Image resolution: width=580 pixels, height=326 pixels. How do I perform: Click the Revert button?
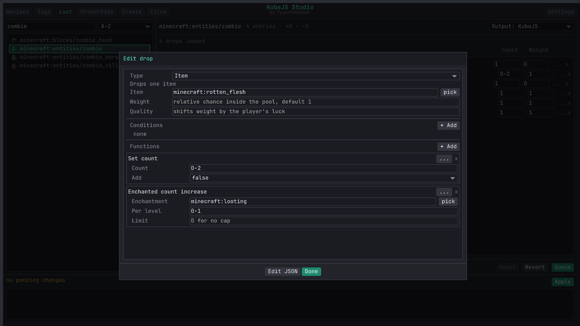(x=535, y=267)
